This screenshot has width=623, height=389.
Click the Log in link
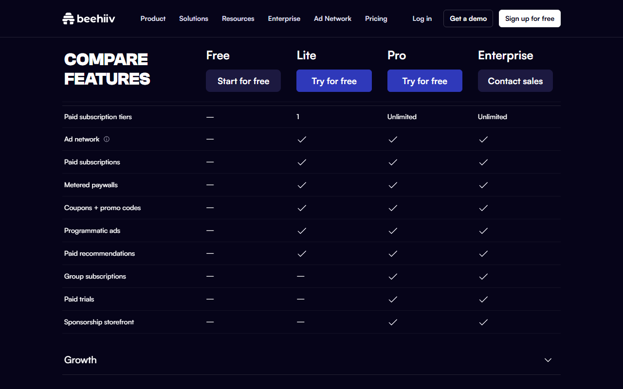(422, 18)
